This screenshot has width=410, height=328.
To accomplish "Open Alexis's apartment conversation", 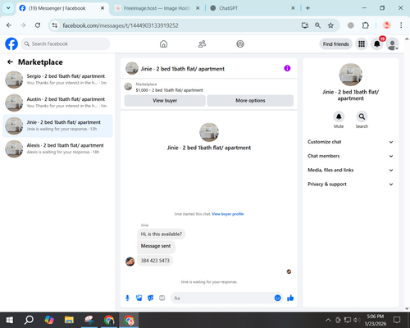I will (x=57, y=148).
